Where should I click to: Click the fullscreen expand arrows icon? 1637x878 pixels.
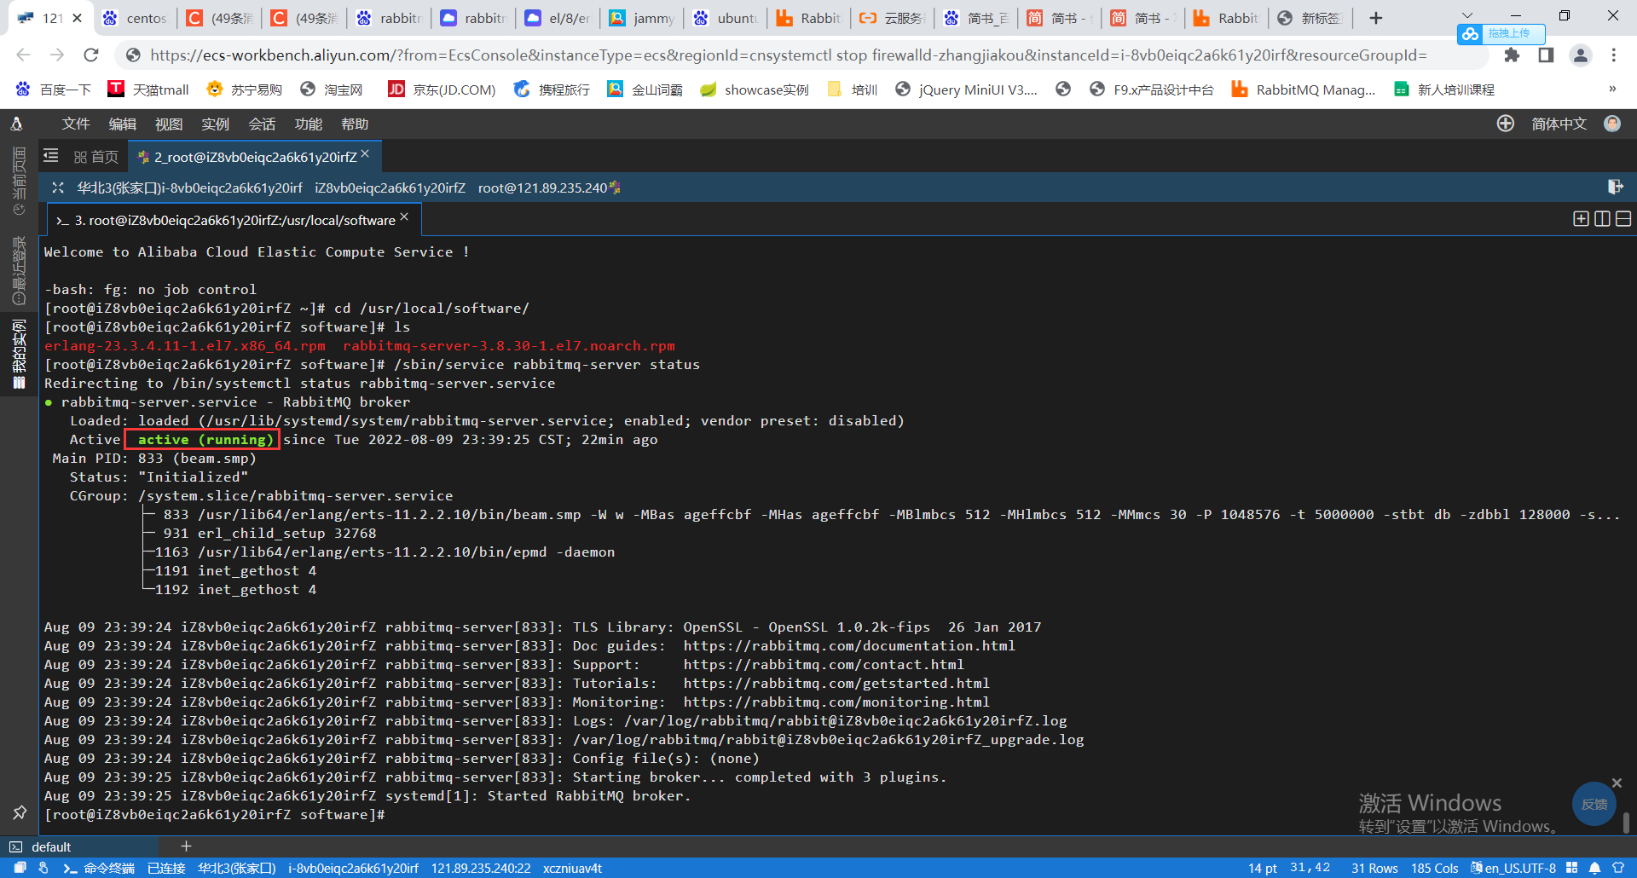(58, 188)
